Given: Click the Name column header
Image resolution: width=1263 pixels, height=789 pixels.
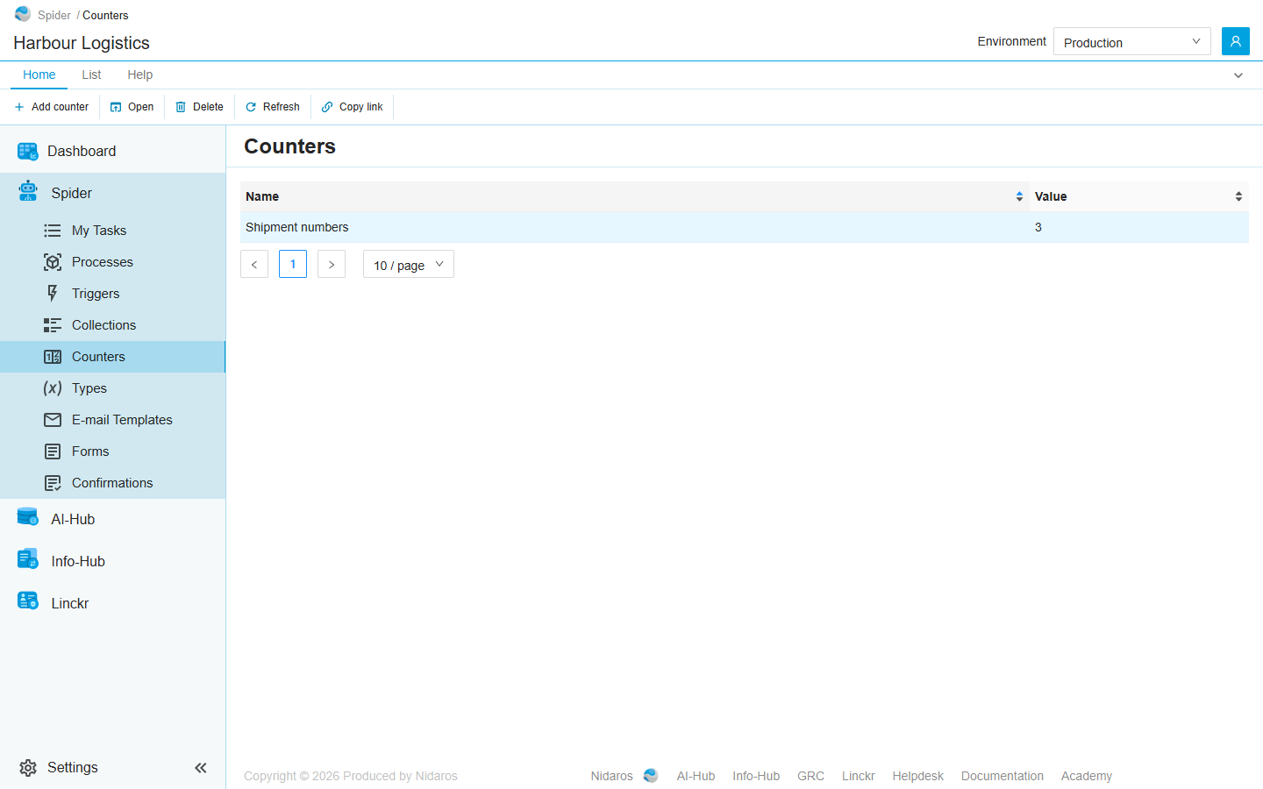Looking at the screenshot, I should click(x=635, y=196).
